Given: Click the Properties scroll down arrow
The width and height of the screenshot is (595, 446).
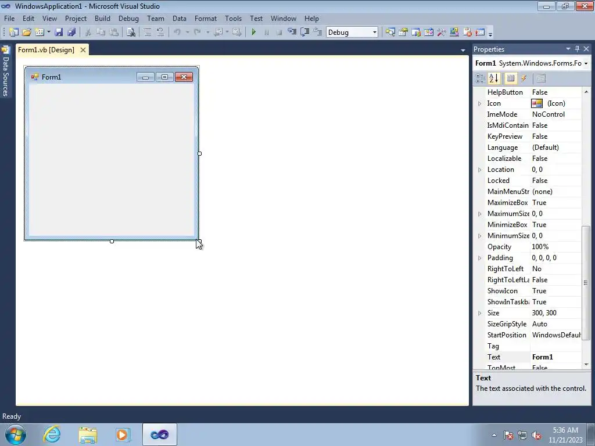Looking at the screenshot, I should point(586,365).
